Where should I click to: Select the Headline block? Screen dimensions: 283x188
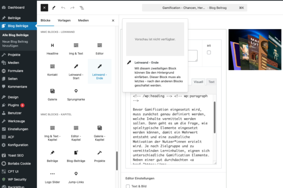click(x=52, y=48)
